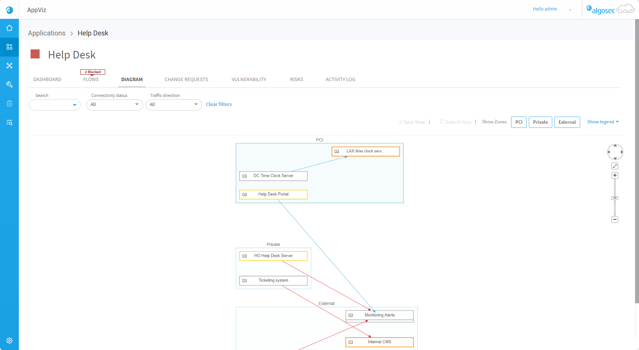Screen dimensions: 639x350
Task: Open the Home icon in sidebar
Action: (x=9, y=28)
